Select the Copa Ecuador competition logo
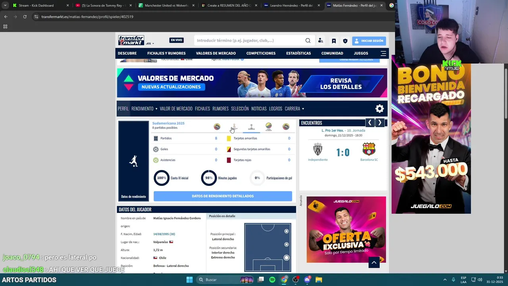 click(269, 127)
